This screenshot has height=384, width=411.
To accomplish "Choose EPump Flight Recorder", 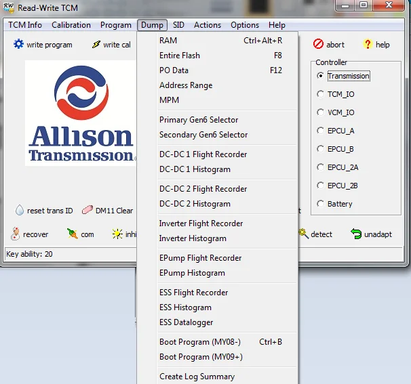I will (x=218, y=258).
